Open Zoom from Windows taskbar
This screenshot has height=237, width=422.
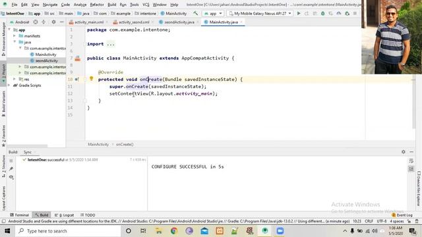(x=280, y=231)
